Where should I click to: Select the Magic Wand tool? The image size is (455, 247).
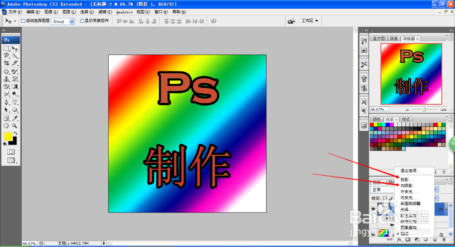[15, 56]
